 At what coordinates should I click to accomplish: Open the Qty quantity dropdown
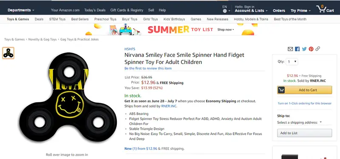pyautogui.click(x=292, y=62)
